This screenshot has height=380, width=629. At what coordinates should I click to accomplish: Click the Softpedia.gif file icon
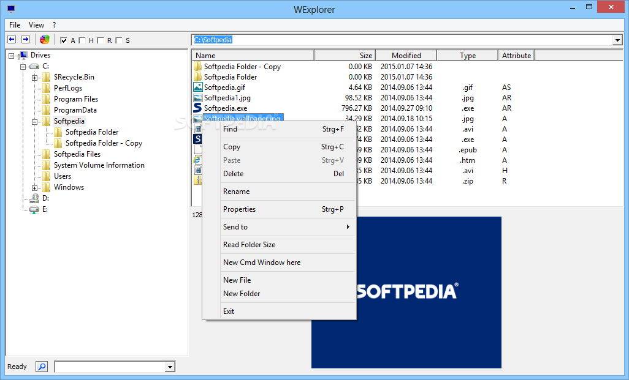(198, 87)
